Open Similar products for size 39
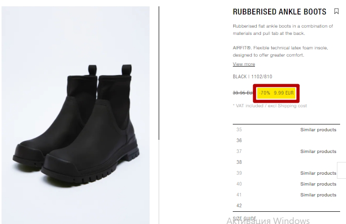Image resolution: width=346 pixels, height=224 pixels. [318, 173]
